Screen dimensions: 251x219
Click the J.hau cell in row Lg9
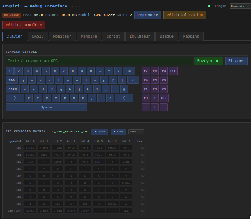30,211
